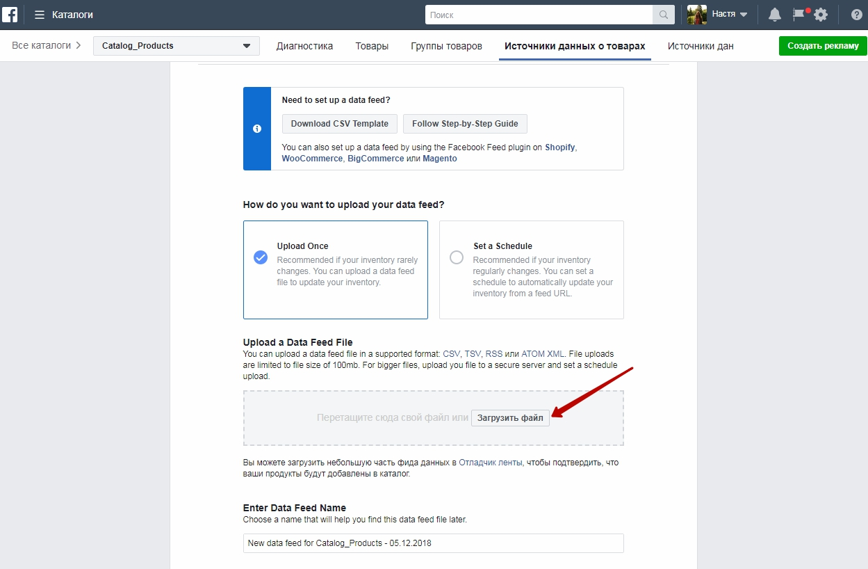Screen dimensions: 868x569
Task: Click Follow Step-by-Step Guide button
Action: 465,124
